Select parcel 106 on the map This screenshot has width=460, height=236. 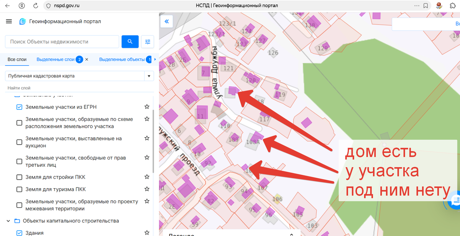(x=277, y=199)
